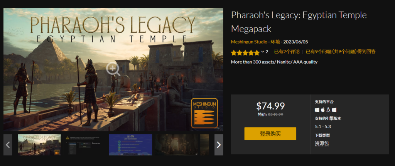Click the yellow 登录购买 button
The width and height of the screenshot is (395, 166).
[x=270, y=134]
